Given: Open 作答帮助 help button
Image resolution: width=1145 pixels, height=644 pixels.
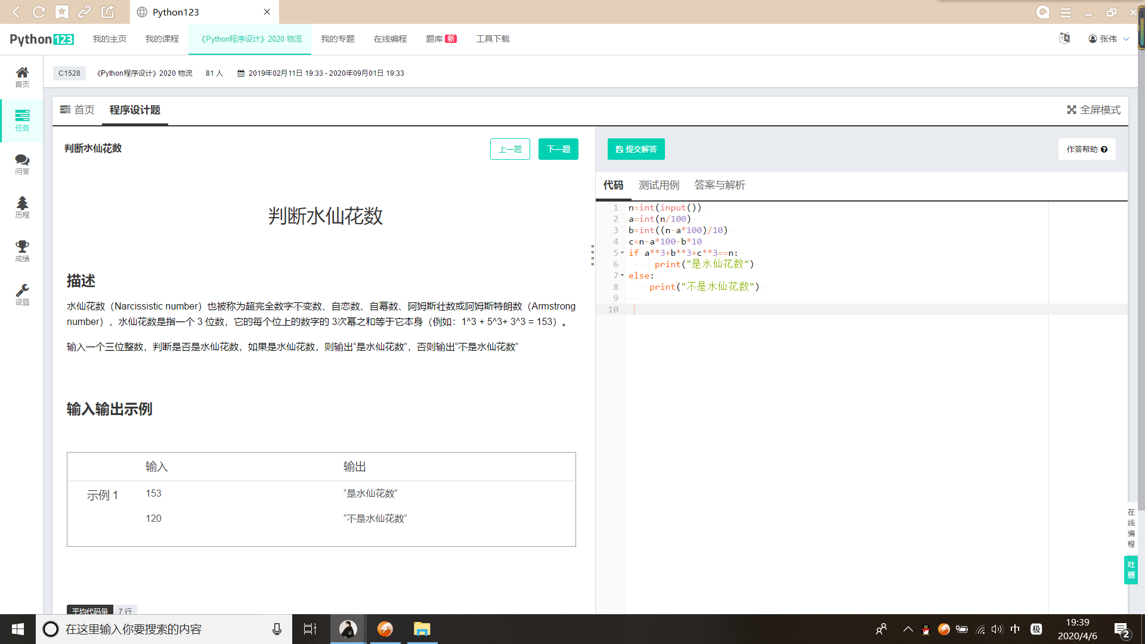Looking at the screenshot, I should coord(1087,149).
